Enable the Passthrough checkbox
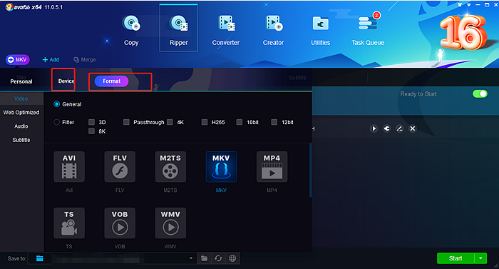Viewport: 499px width, 269px height. click(126, 122)
